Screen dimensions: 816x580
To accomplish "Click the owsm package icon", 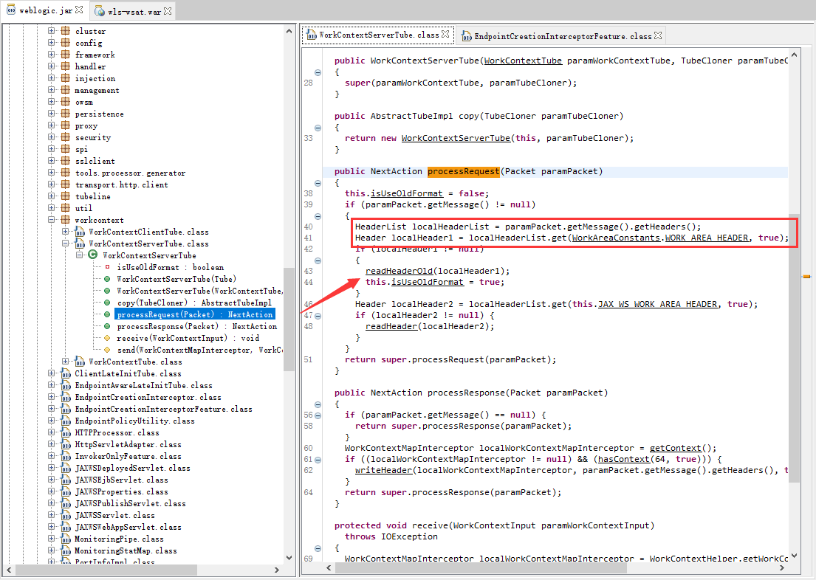I will coord(66,101).
